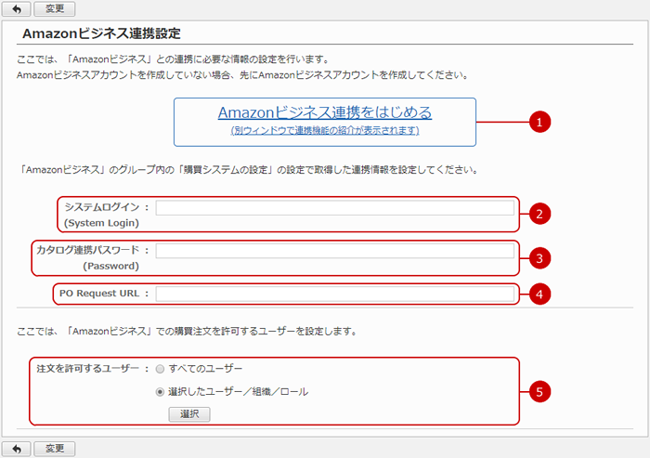The width and height of the screenshot is (650, 458).
Task: Click the top back arrow button
Action: tap(16, 9)
